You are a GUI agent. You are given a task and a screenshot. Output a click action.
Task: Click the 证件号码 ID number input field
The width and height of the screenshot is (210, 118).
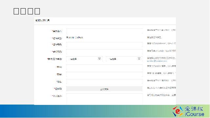(104, 45)
